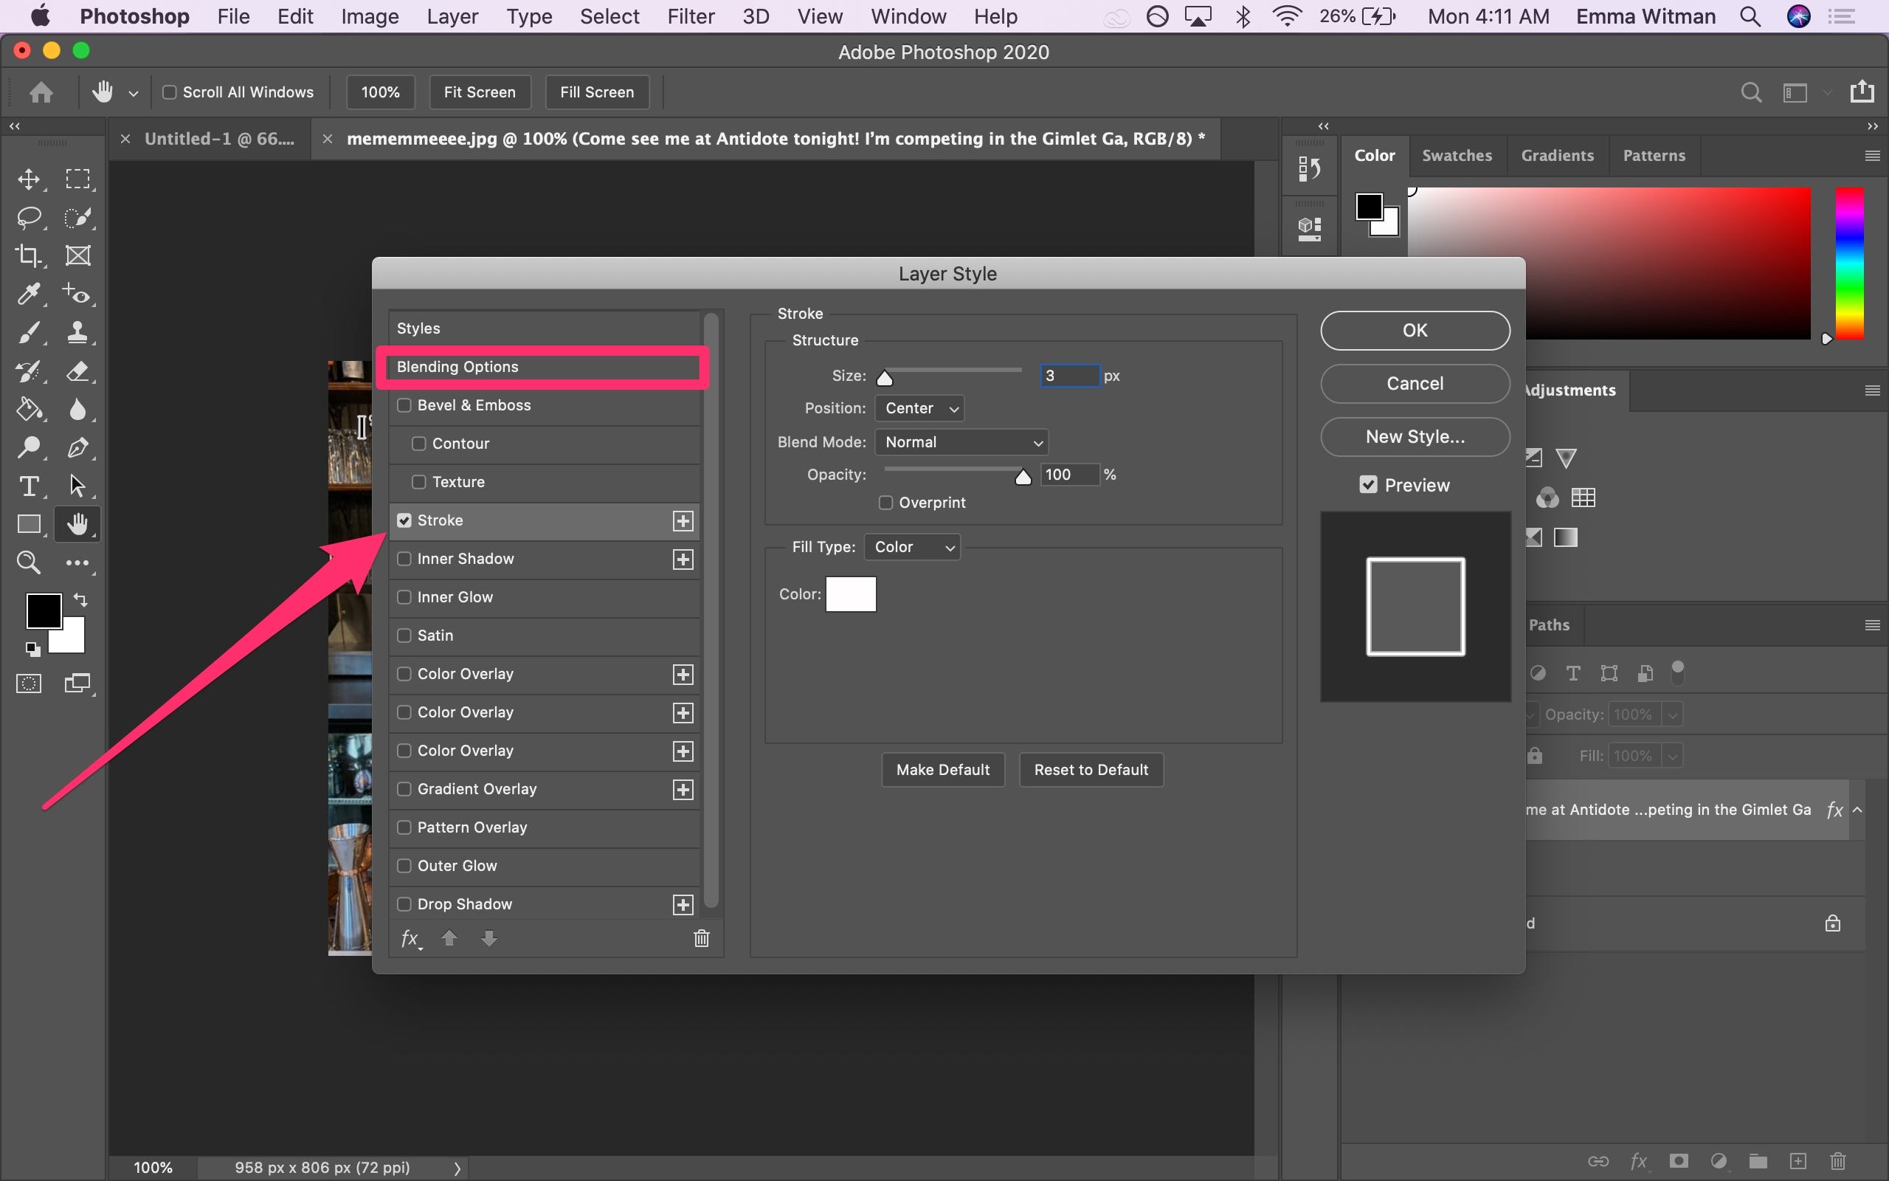Select the Clone Stamp tool

tap(77, 333)
